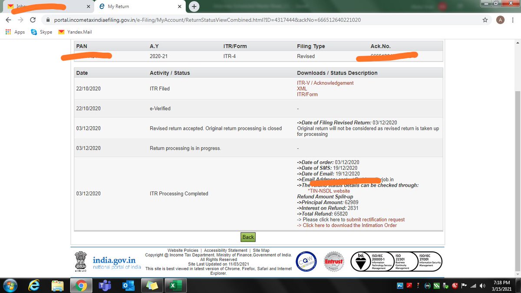View site security padlock info

tap(48, 20)
